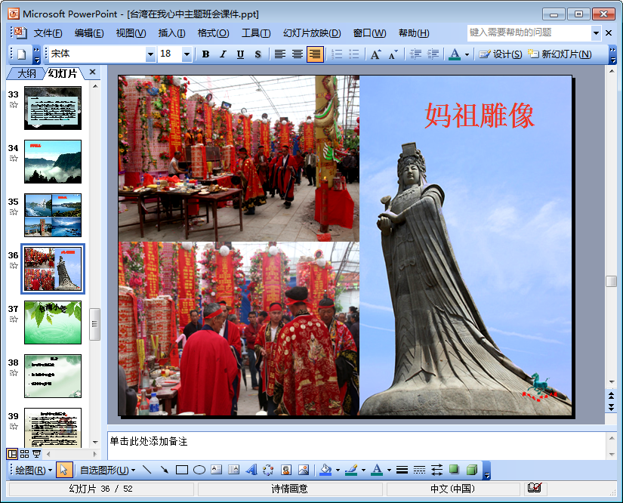Insert WordArt
The width and height of the screenshot is (623, 503).
click(x=251, y=470)
